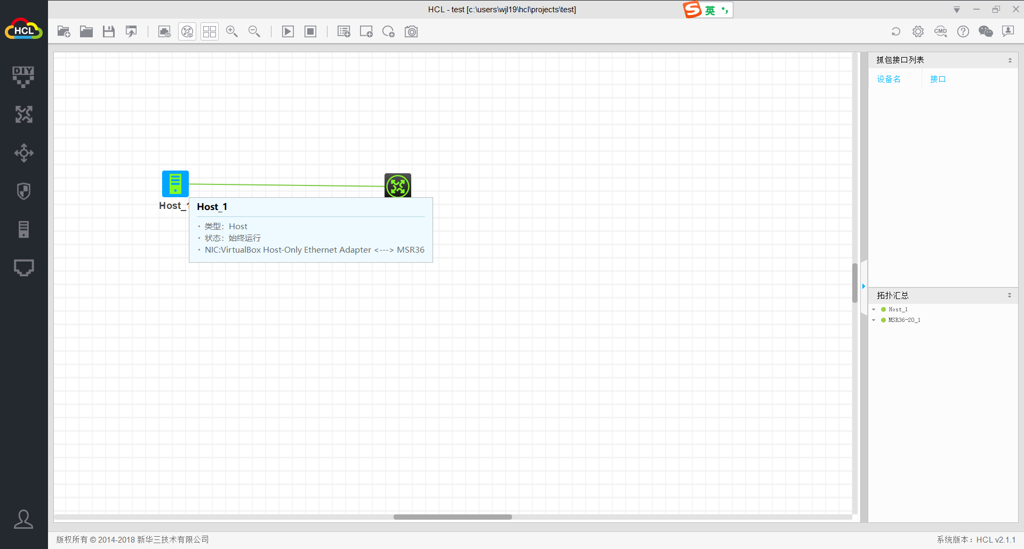Viewport: 1024px width, 549px height.
Task: Click the 系统版本 HCL v2.1.1 text
Action: coord(976,540)
